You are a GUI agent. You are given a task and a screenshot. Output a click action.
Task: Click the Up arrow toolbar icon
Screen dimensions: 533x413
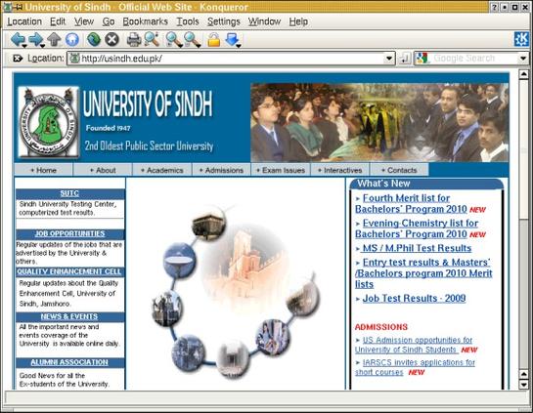(x=54, y=39)
